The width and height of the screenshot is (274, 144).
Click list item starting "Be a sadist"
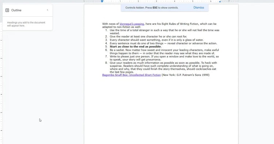[164, 52]
